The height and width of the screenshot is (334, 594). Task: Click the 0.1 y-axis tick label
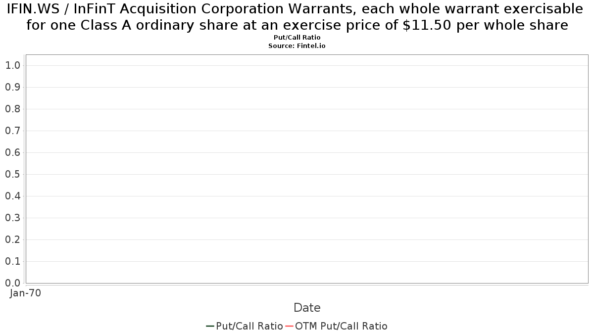(13, 261)
